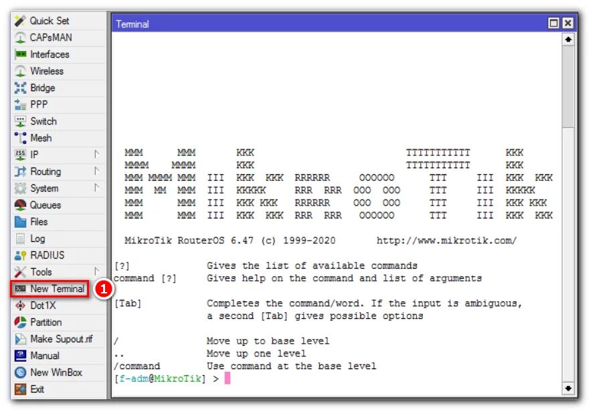Open the Partition menu entry
This screenshot has height=410, width=589.
coord(59,322)
